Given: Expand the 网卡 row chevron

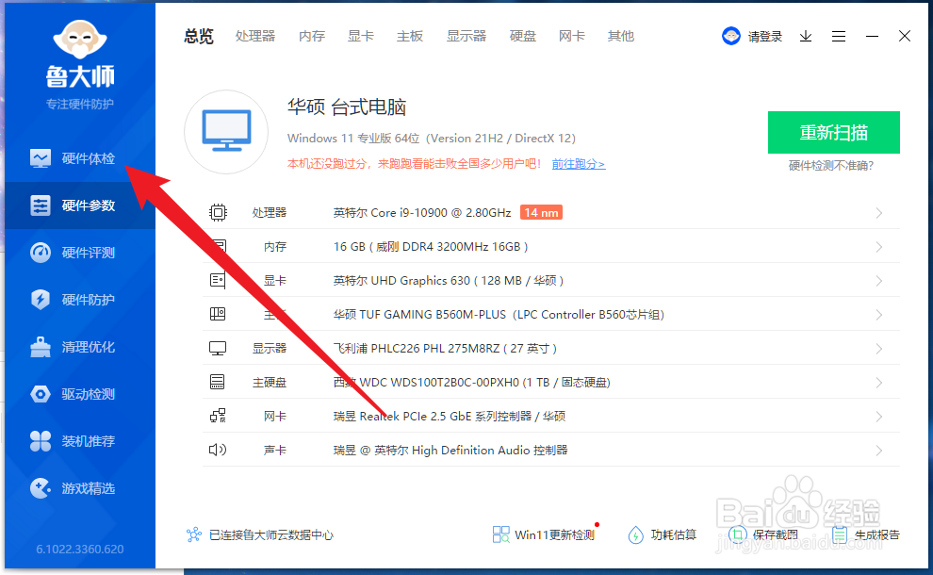Looking at the screenshot, I should pyautogui.click(x=879, y=417).
